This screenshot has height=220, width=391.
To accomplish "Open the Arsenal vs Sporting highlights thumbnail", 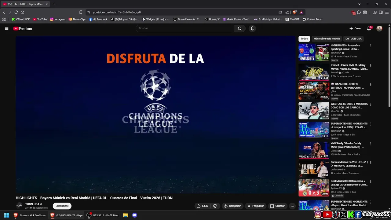I will pyautogui.click(x=314, y=52).
